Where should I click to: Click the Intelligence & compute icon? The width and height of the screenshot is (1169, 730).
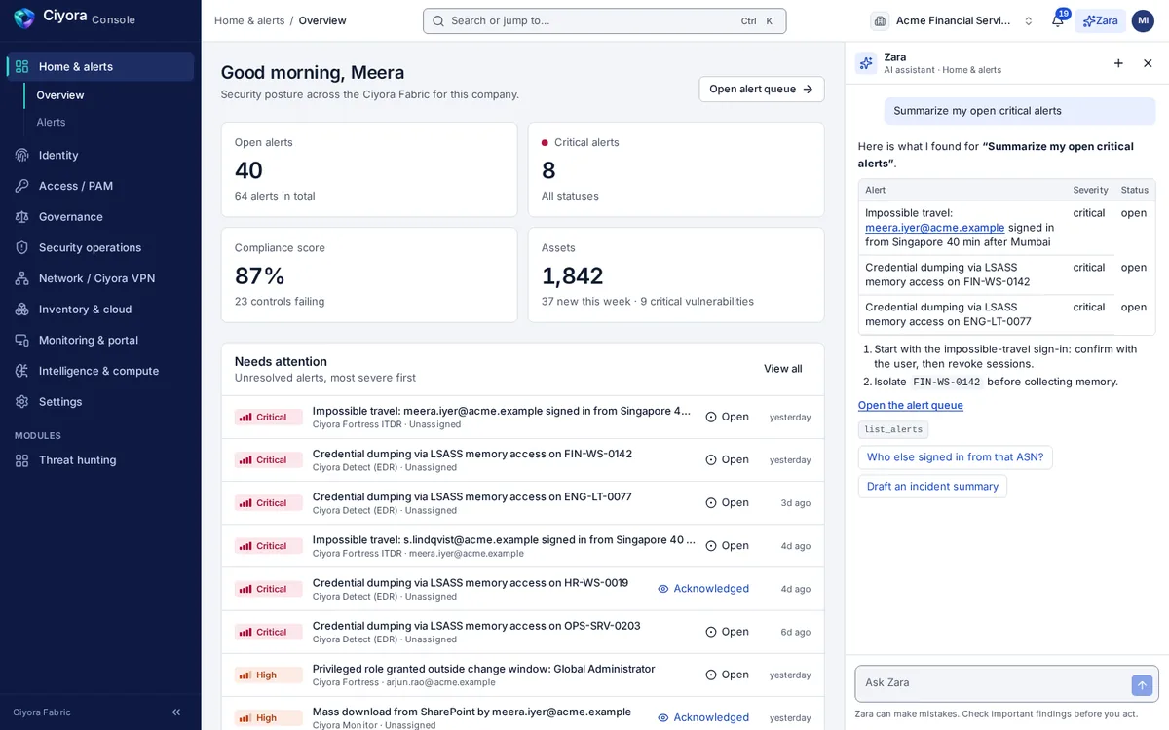pyautogui.click(x=21, y=371)
